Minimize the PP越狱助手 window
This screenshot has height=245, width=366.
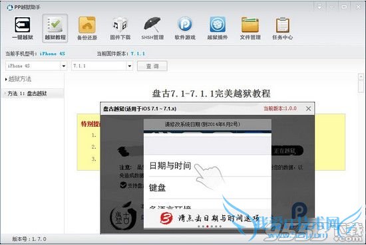pyautogui.click(x=331, y=7)
